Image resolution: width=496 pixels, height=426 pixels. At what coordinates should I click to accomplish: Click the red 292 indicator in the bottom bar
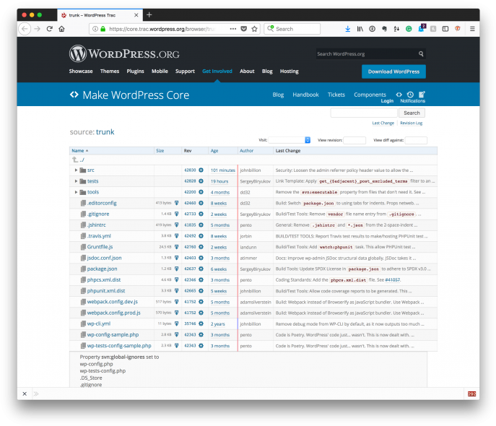point(471,394)
